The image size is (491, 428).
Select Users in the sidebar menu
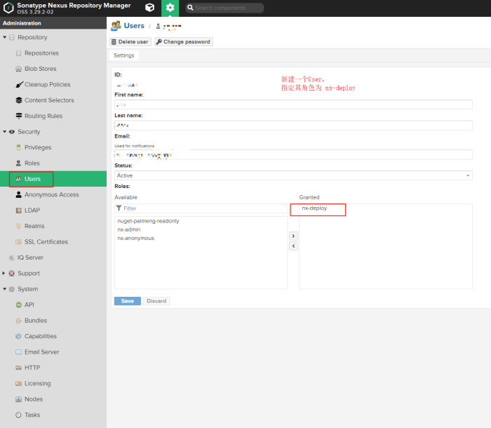coord(53,179)
